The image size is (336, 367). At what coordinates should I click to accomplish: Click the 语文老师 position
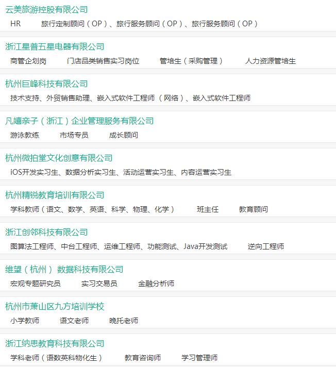pos(74,321)
